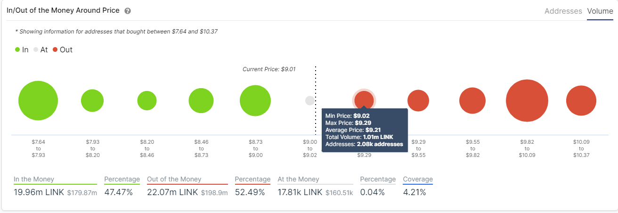618x213 pixels.
Task: Click the help question mark icon
Action: (128, 11)
